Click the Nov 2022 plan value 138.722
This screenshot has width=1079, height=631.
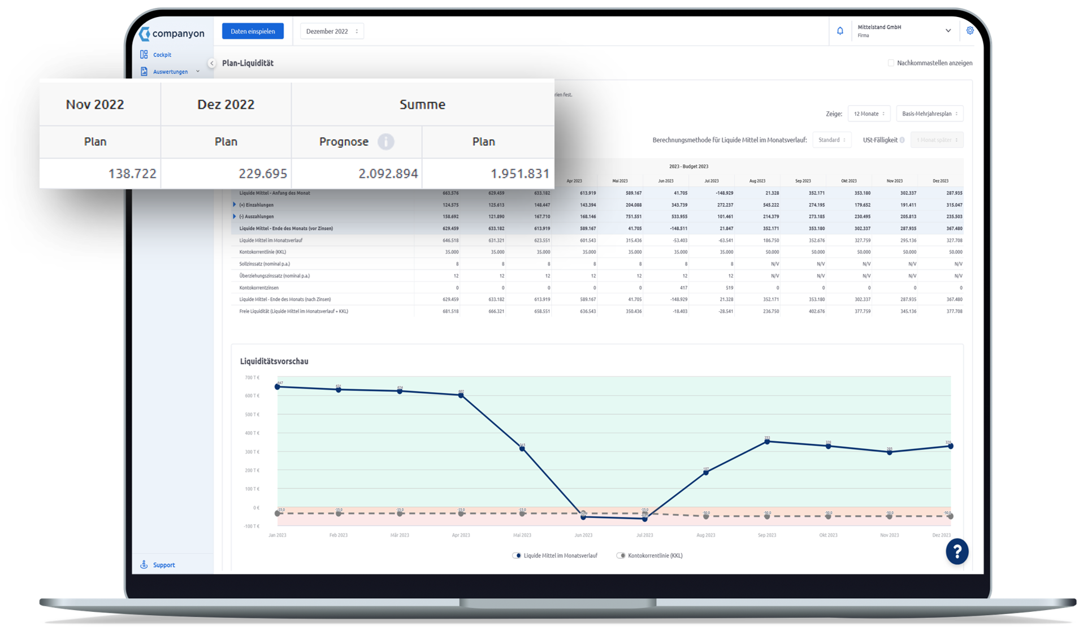coord(132,173)
